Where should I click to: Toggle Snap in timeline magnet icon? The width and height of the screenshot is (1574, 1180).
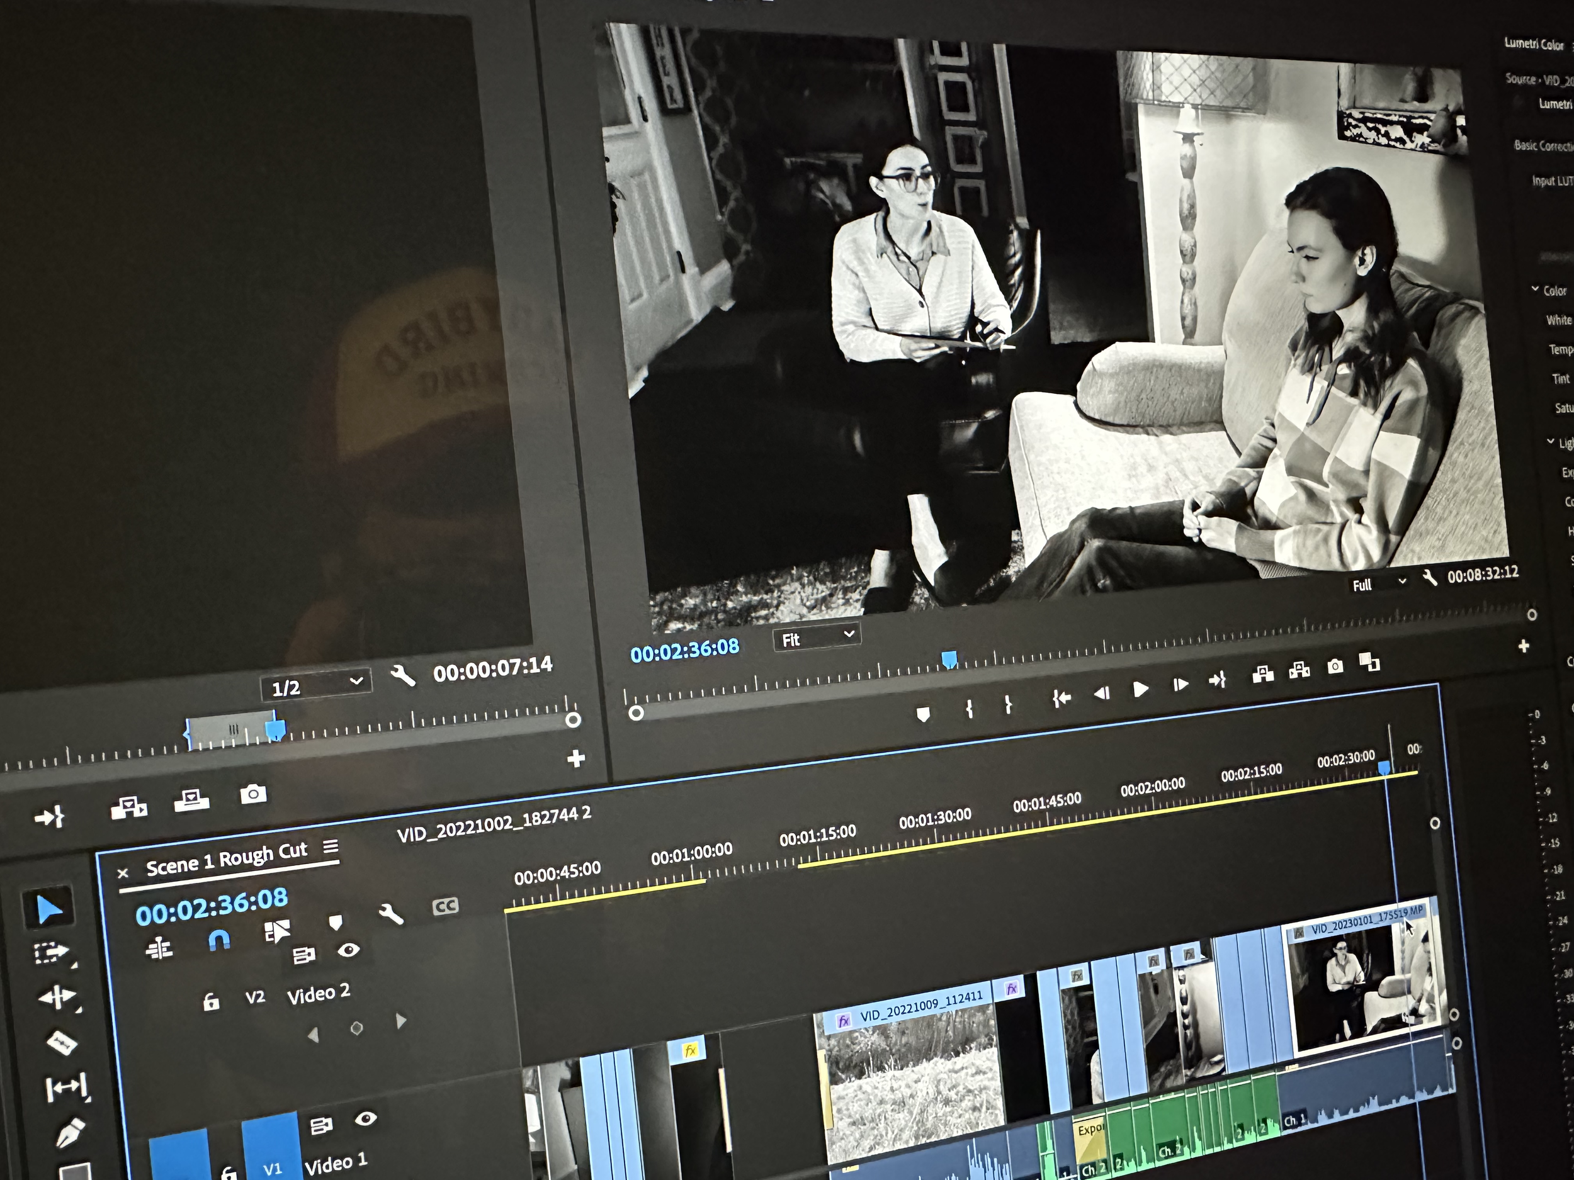point(219,941)
